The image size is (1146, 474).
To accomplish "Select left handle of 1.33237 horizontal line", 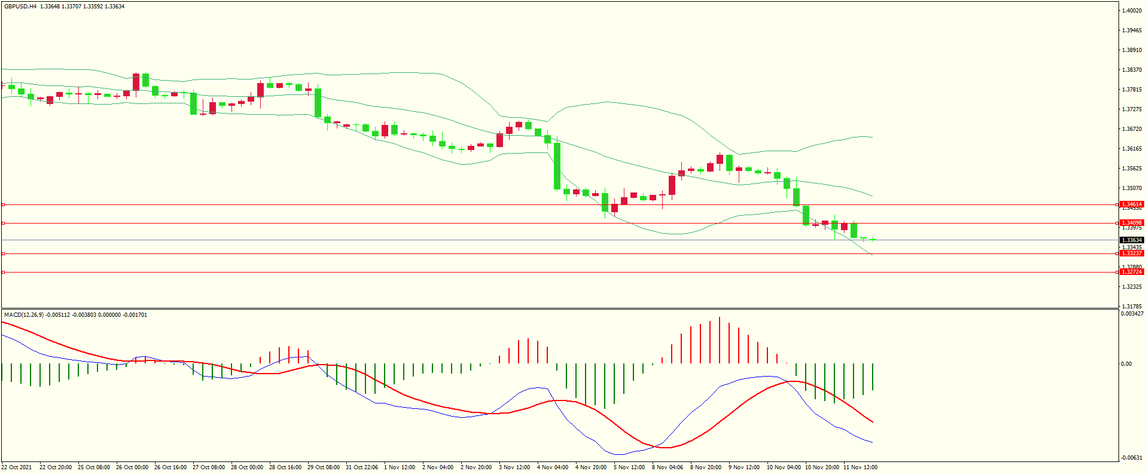I will [3, 253].
